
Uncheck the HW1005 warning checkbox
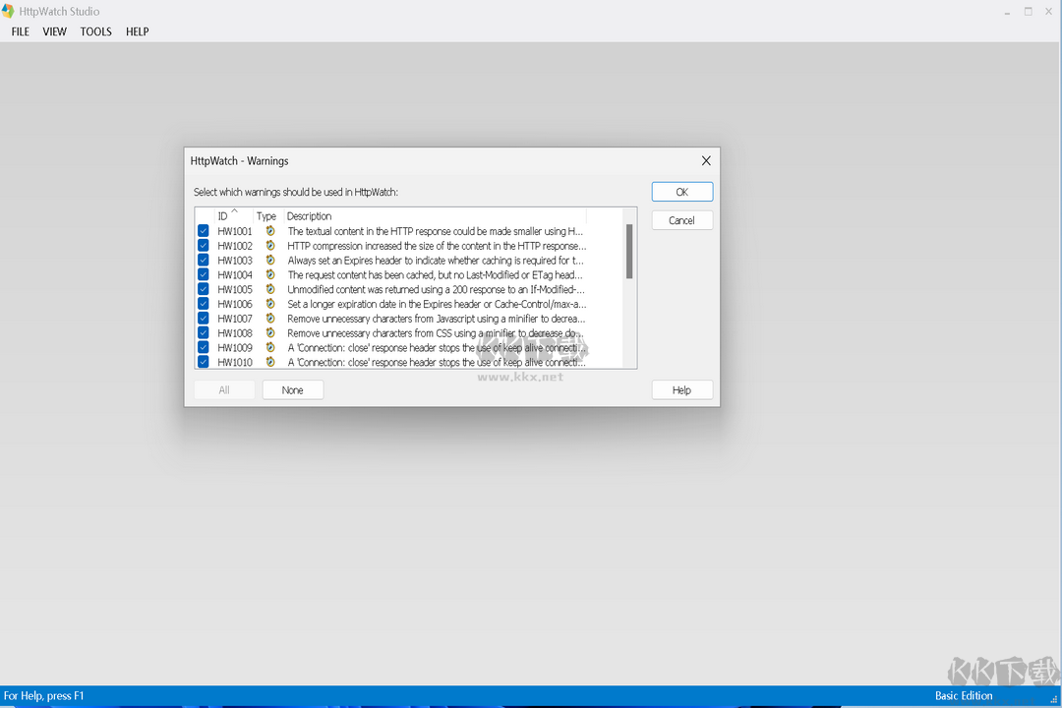(x=204, y=289)
